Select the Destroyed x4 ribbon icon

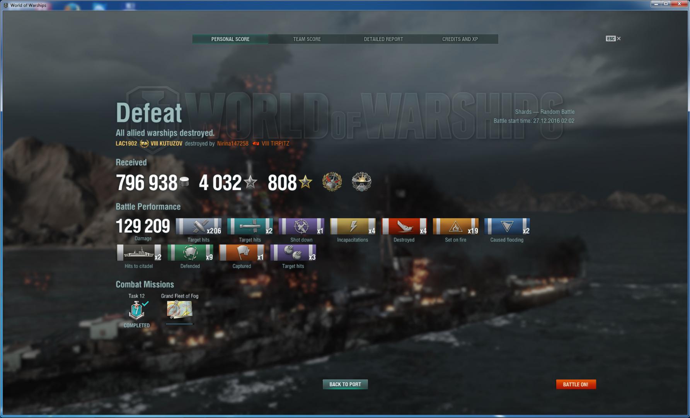tap(404, 226)
